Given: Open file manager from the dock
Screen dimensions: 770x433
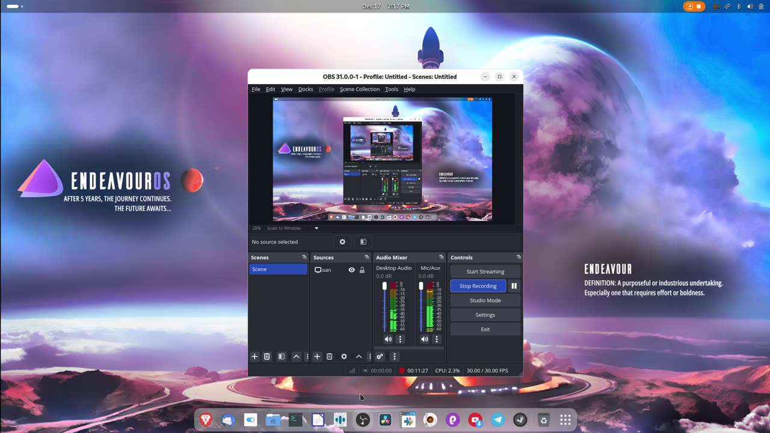Looking at the screenshot, I should (x=273, y=420).
